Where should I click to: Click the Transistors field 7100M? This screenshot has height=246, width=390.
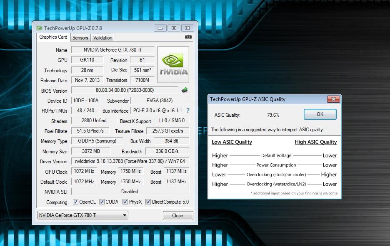click(142, 80)
